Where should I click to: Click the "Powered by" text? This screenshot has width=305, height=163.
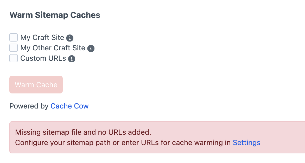pos(29,106)
